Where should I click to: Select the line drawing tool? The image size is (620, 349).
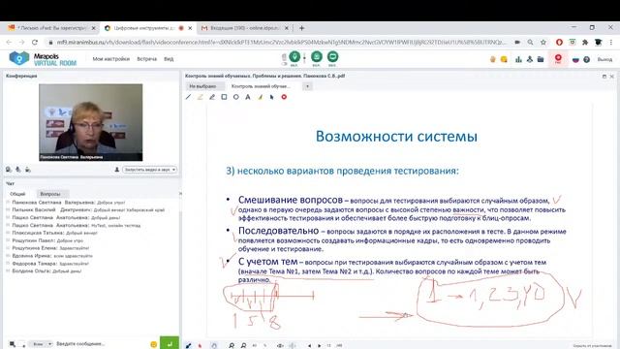[x=188, y=97]
